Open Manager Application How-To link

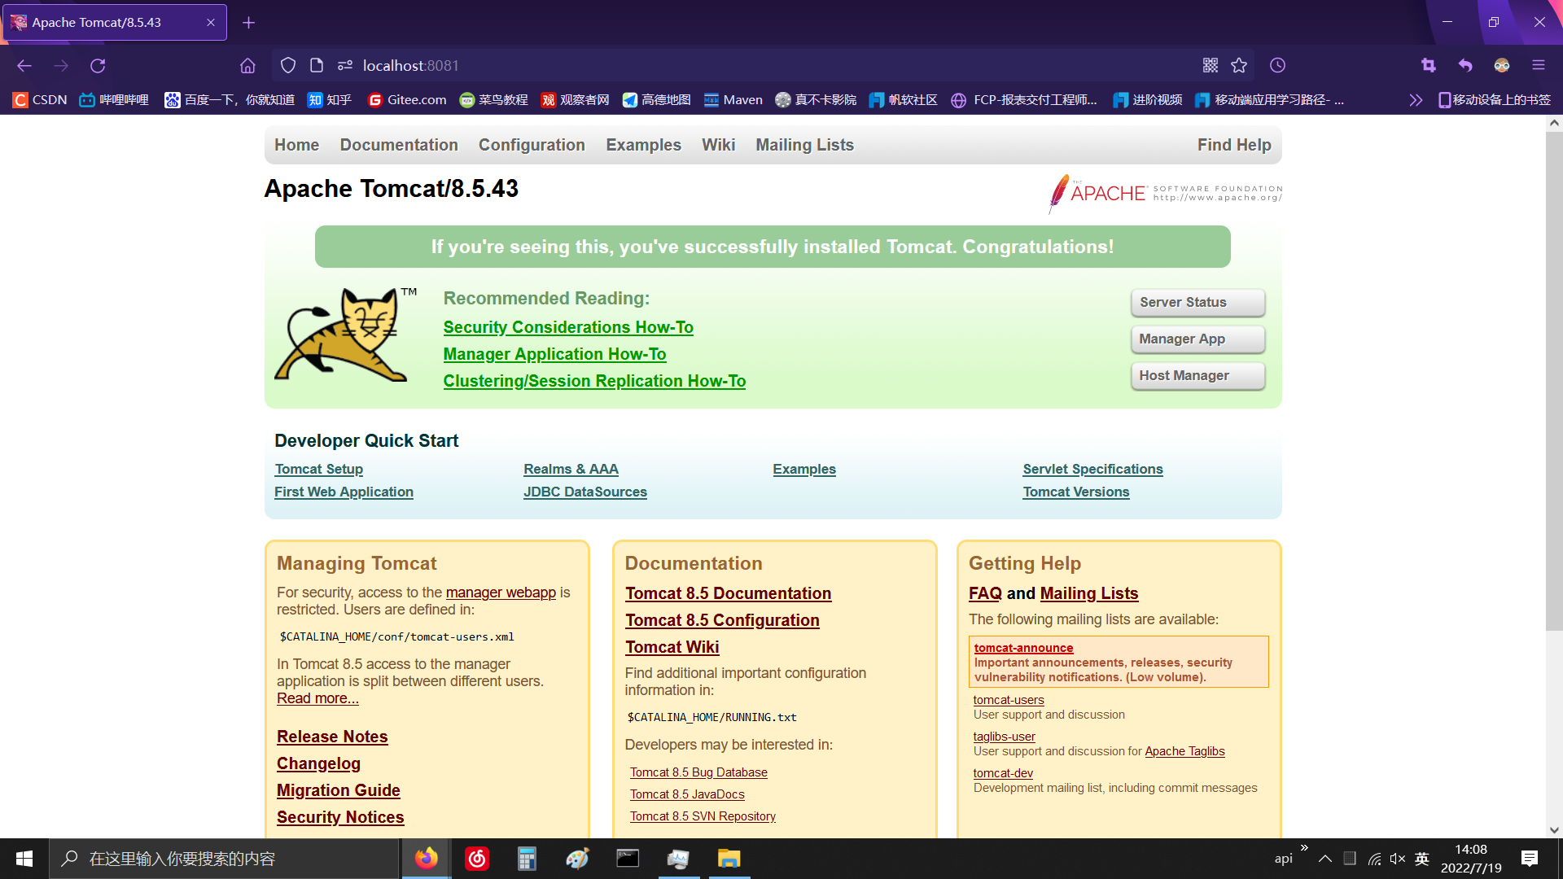click(554, 354)
